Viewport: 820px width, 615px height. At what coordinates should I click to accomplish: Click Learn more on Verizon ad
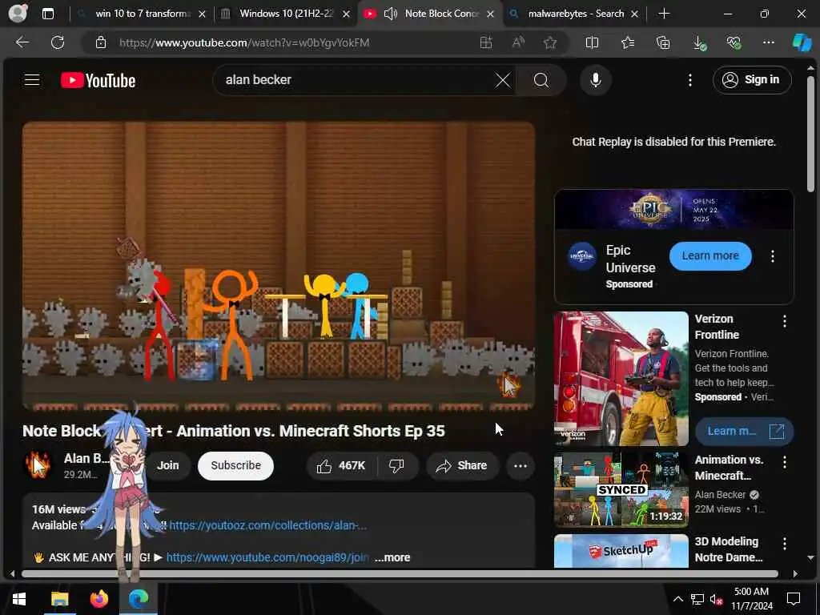point(745,431)
